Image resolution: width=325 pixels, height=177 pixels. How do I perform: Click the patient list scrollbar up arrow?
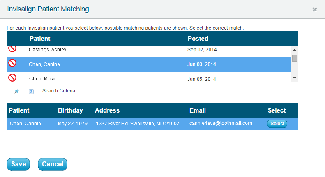(x=295, y=50)
